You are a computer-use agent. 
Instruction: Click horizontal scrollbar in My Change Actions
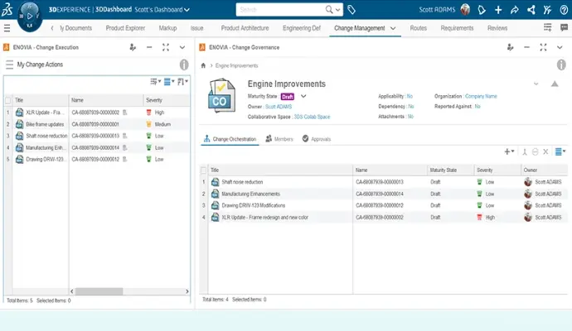click(99, 291)
